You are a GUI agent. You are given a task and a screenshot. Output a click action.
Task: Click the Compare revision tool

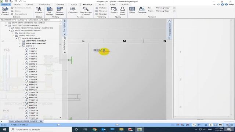[x=142, y=10]
